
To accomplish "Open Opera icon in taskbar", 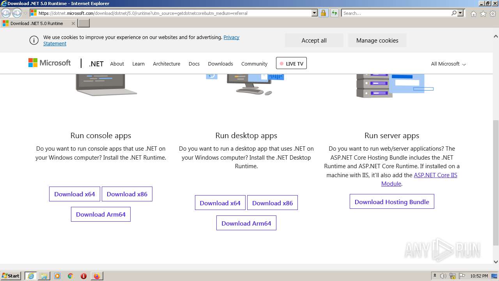I will pyautogui.click(x=83, y=276).
